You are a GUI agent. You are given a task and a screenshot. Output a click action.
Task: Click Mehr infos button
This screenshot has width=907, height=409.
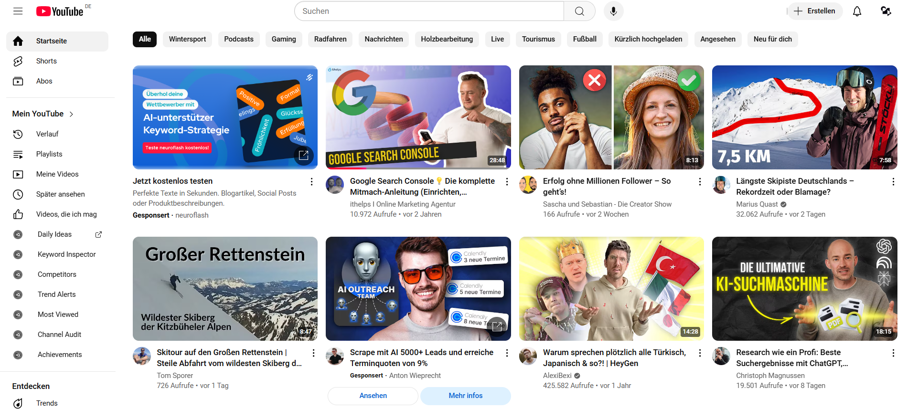tap(466, 396)
